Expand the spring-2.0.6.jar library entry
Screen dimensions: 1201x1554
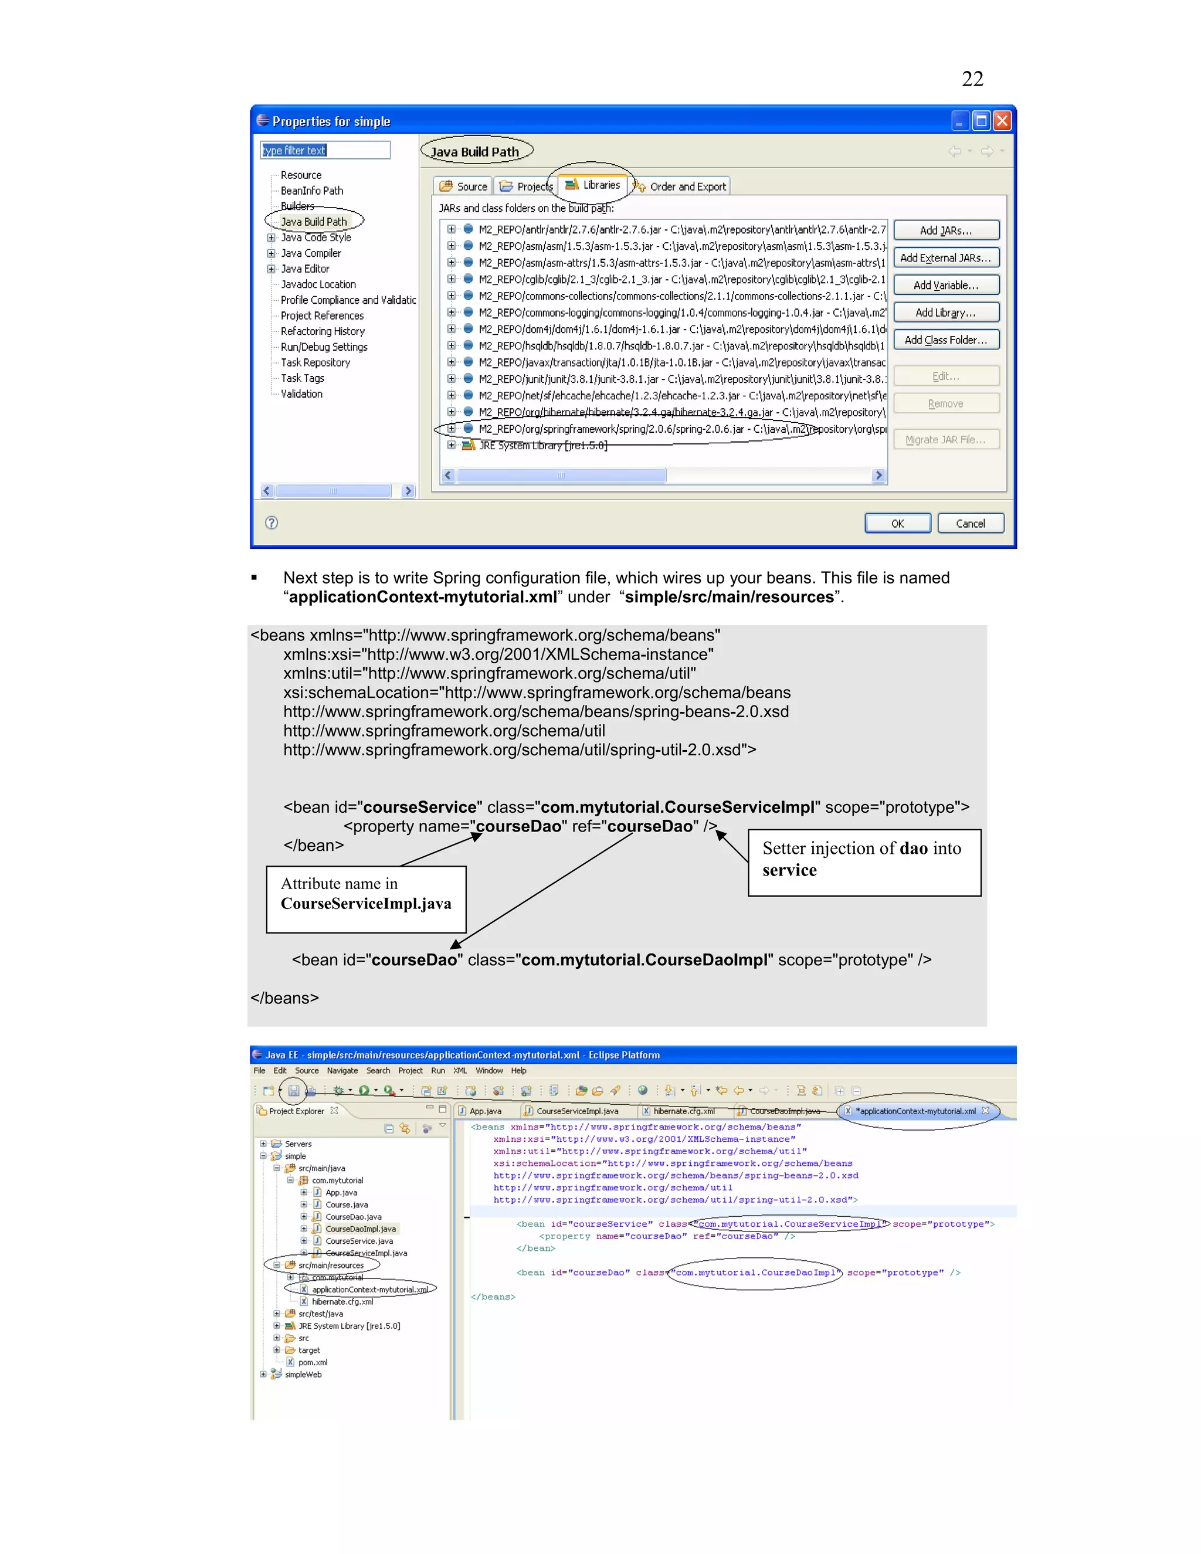(x=451, y=428)
